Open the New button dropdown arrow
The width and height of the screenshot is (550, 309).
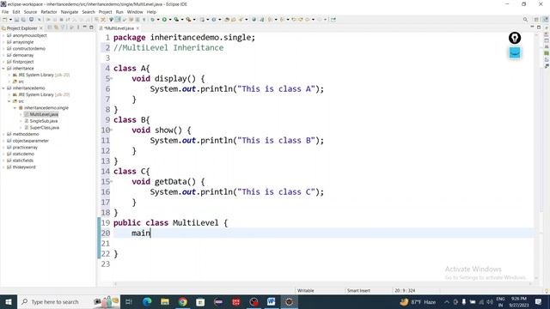pyautogui.click(x=10, y=20)
